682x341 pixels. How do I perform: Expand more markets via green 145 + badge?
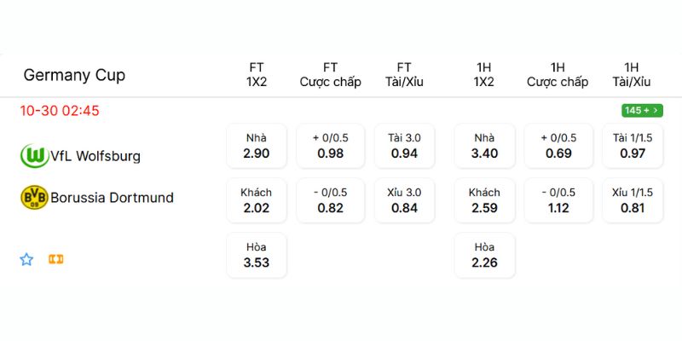[642, 110]
